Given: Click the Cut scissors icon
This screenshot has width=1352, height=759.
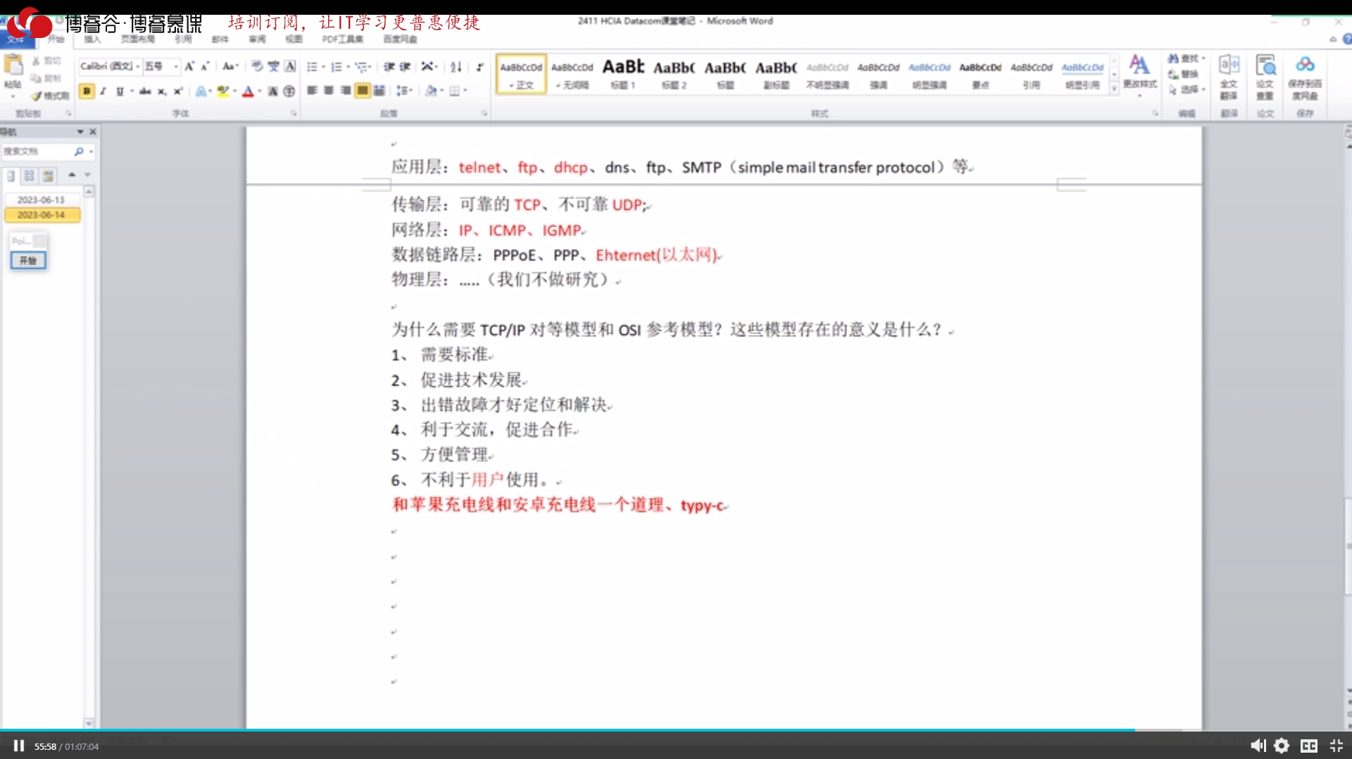Looking at the screenshot, I should tap(36, 61).
